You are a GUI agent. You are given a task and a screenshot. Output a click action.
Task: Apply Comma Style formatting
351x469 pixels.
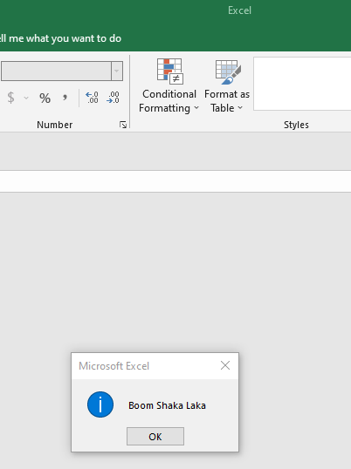65,98
